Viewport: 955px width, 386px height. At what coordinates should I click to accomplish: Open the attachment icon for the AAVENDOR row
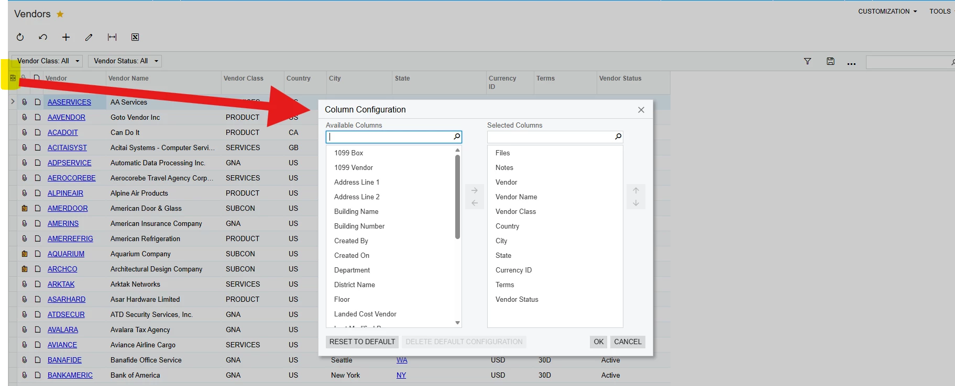25,117
